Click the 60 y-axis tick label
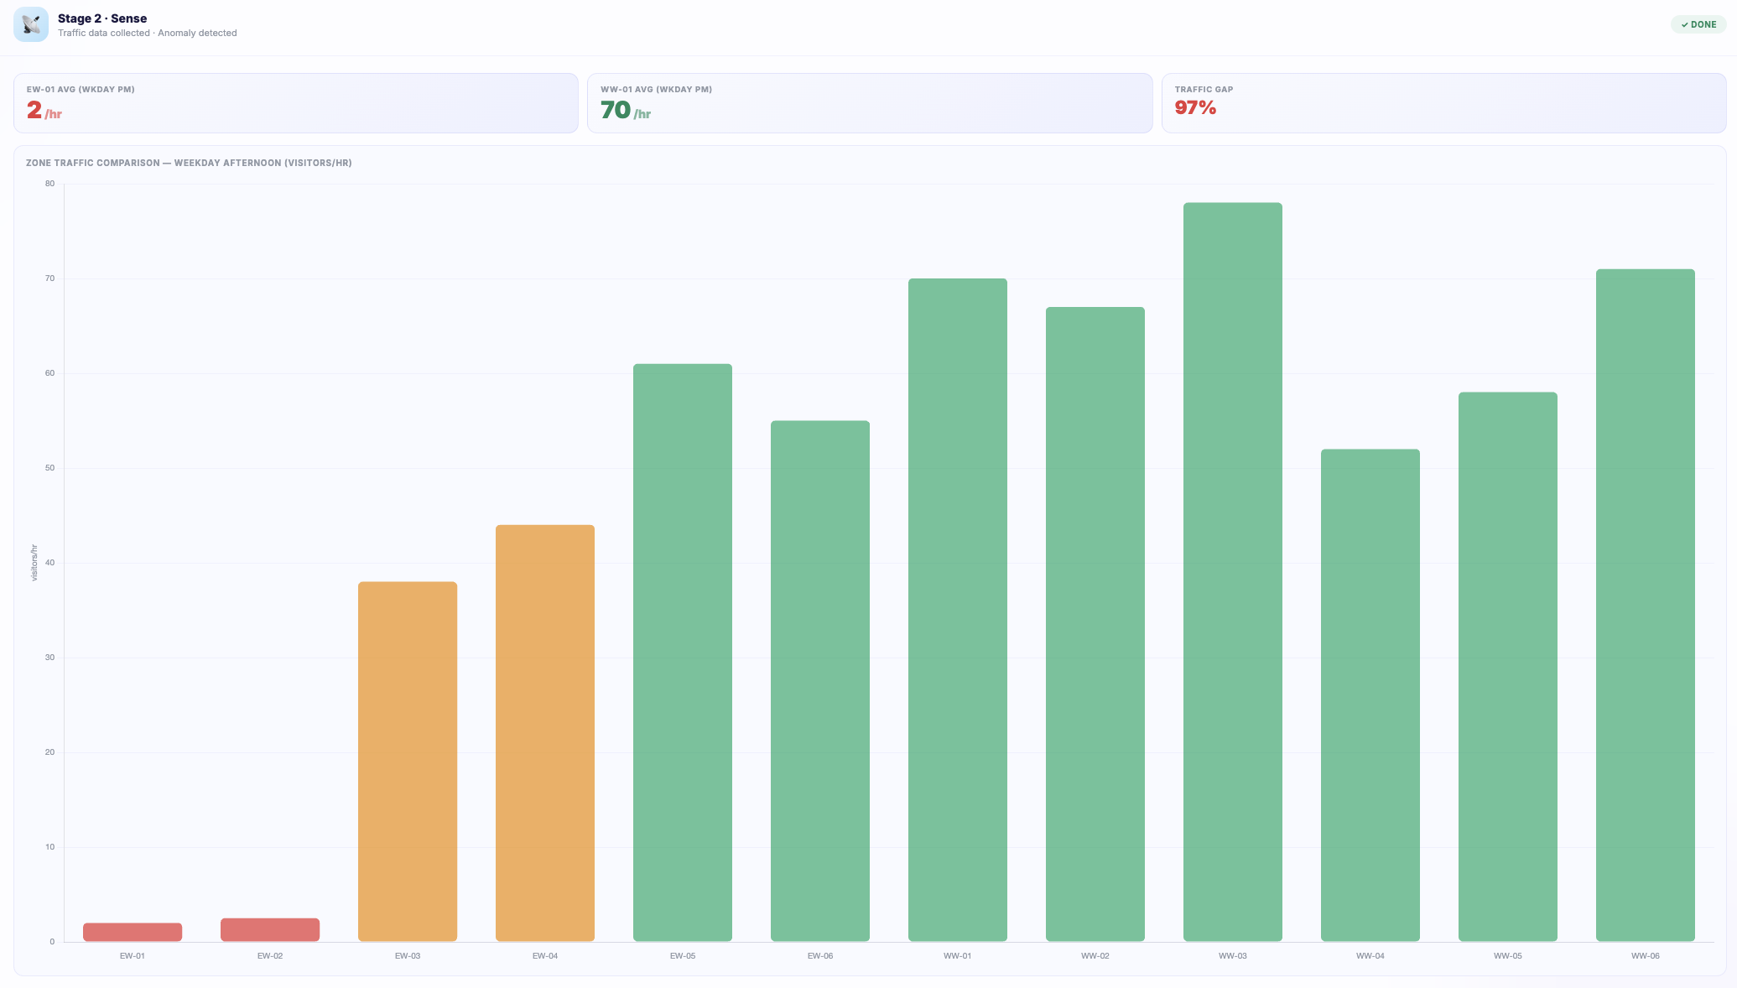1737x988 pixels. tap(50, 373)
